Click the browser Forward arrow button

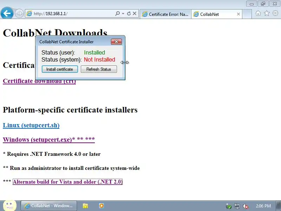(x=19, y=13)
